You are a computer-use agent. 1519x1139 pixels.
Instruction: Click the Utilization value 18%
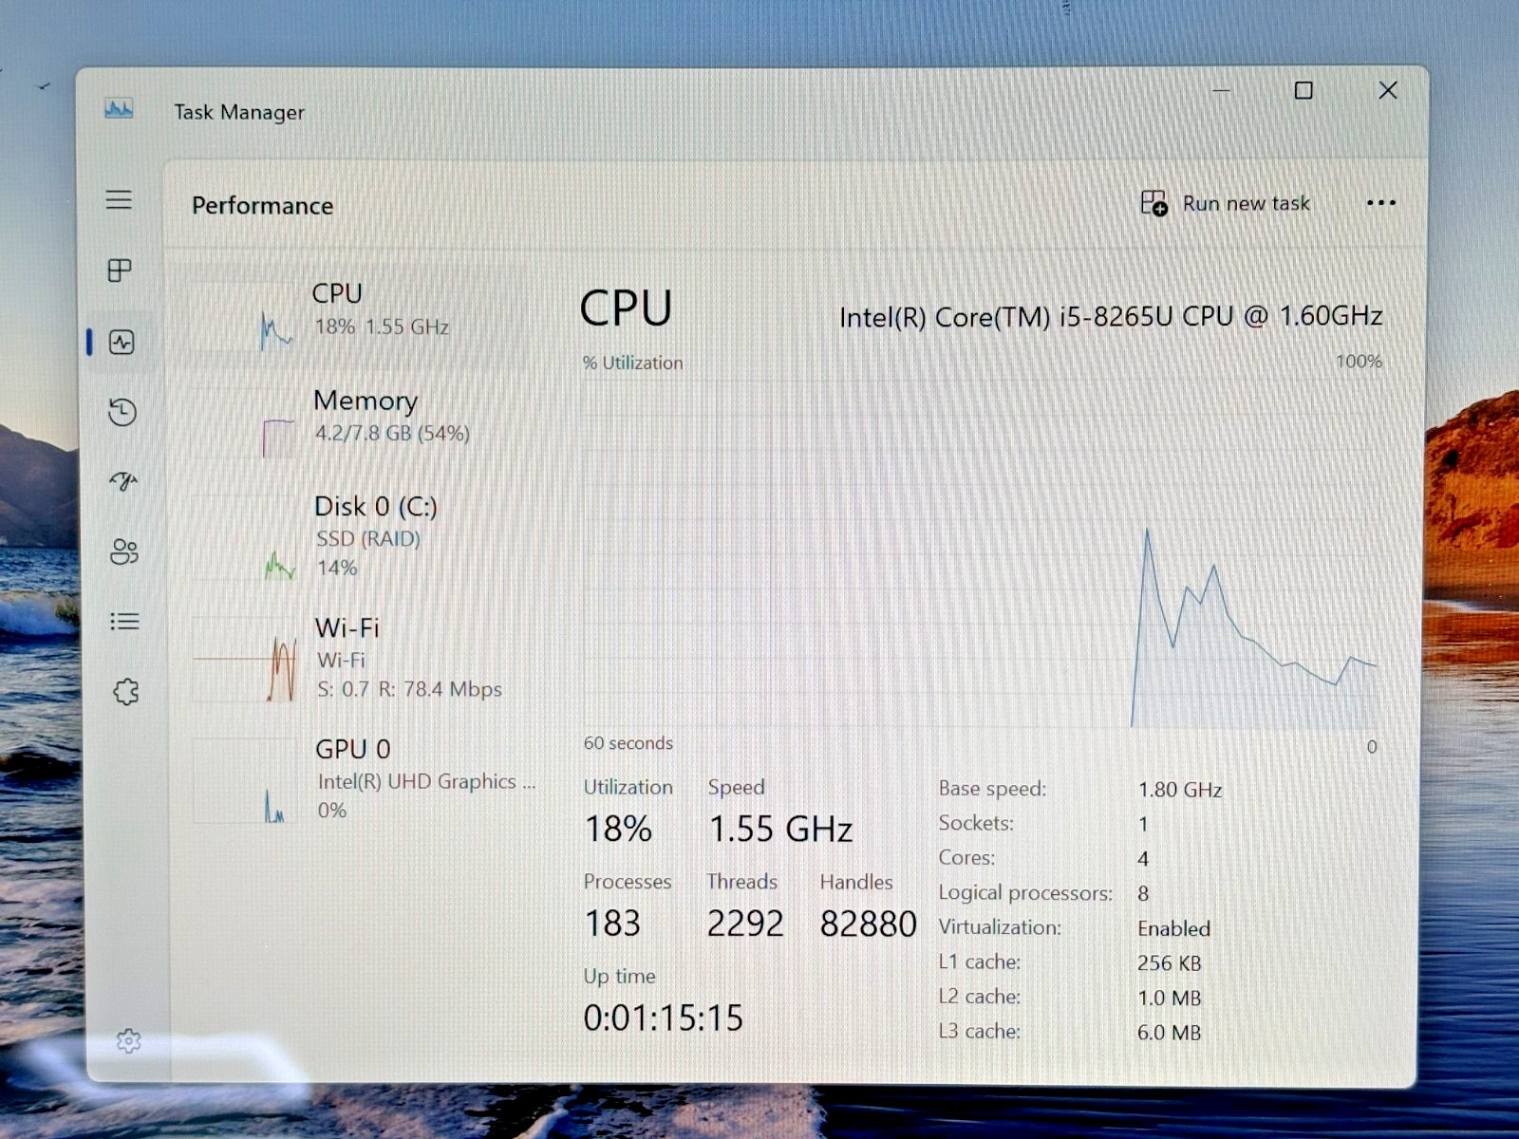[x=618, y=830]
